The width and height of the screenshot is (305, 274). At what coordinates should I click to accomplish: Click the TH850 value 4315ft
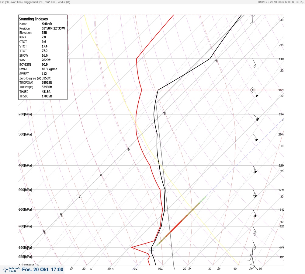pyautogui.click(x=46, y=92)
